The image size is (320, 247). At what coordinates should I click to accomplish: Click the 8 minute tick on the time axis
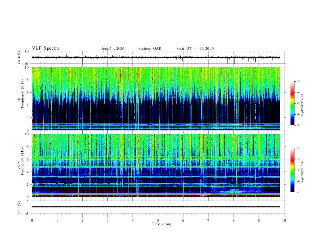click(x=234, y=220)
